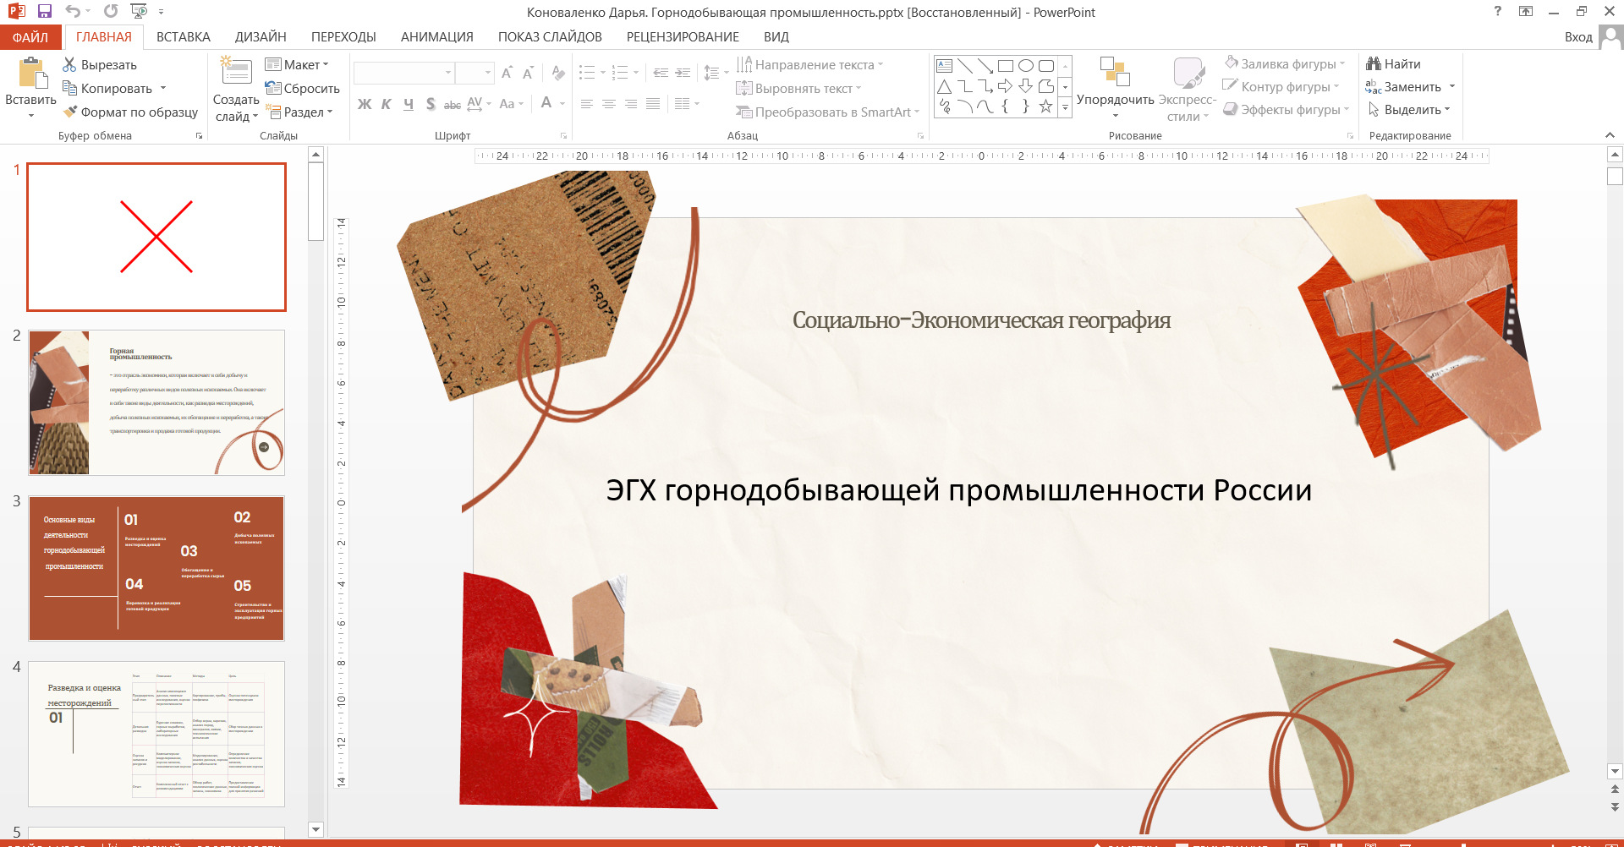Click the Strikethrough icon
1624x847 pixels.
pos(453,103)
